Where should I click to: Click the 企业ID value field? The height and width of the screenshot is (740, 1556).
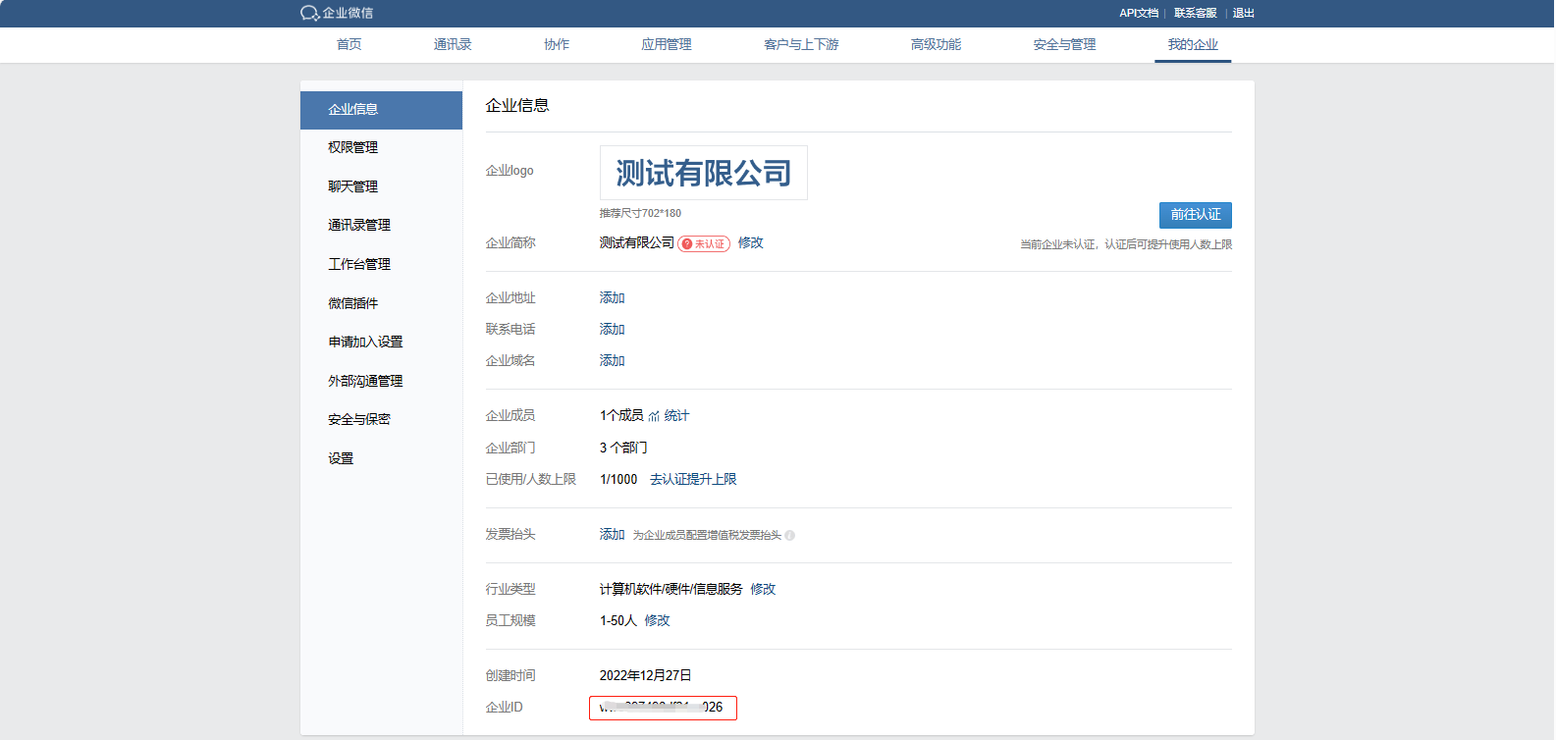pos(663,708)
